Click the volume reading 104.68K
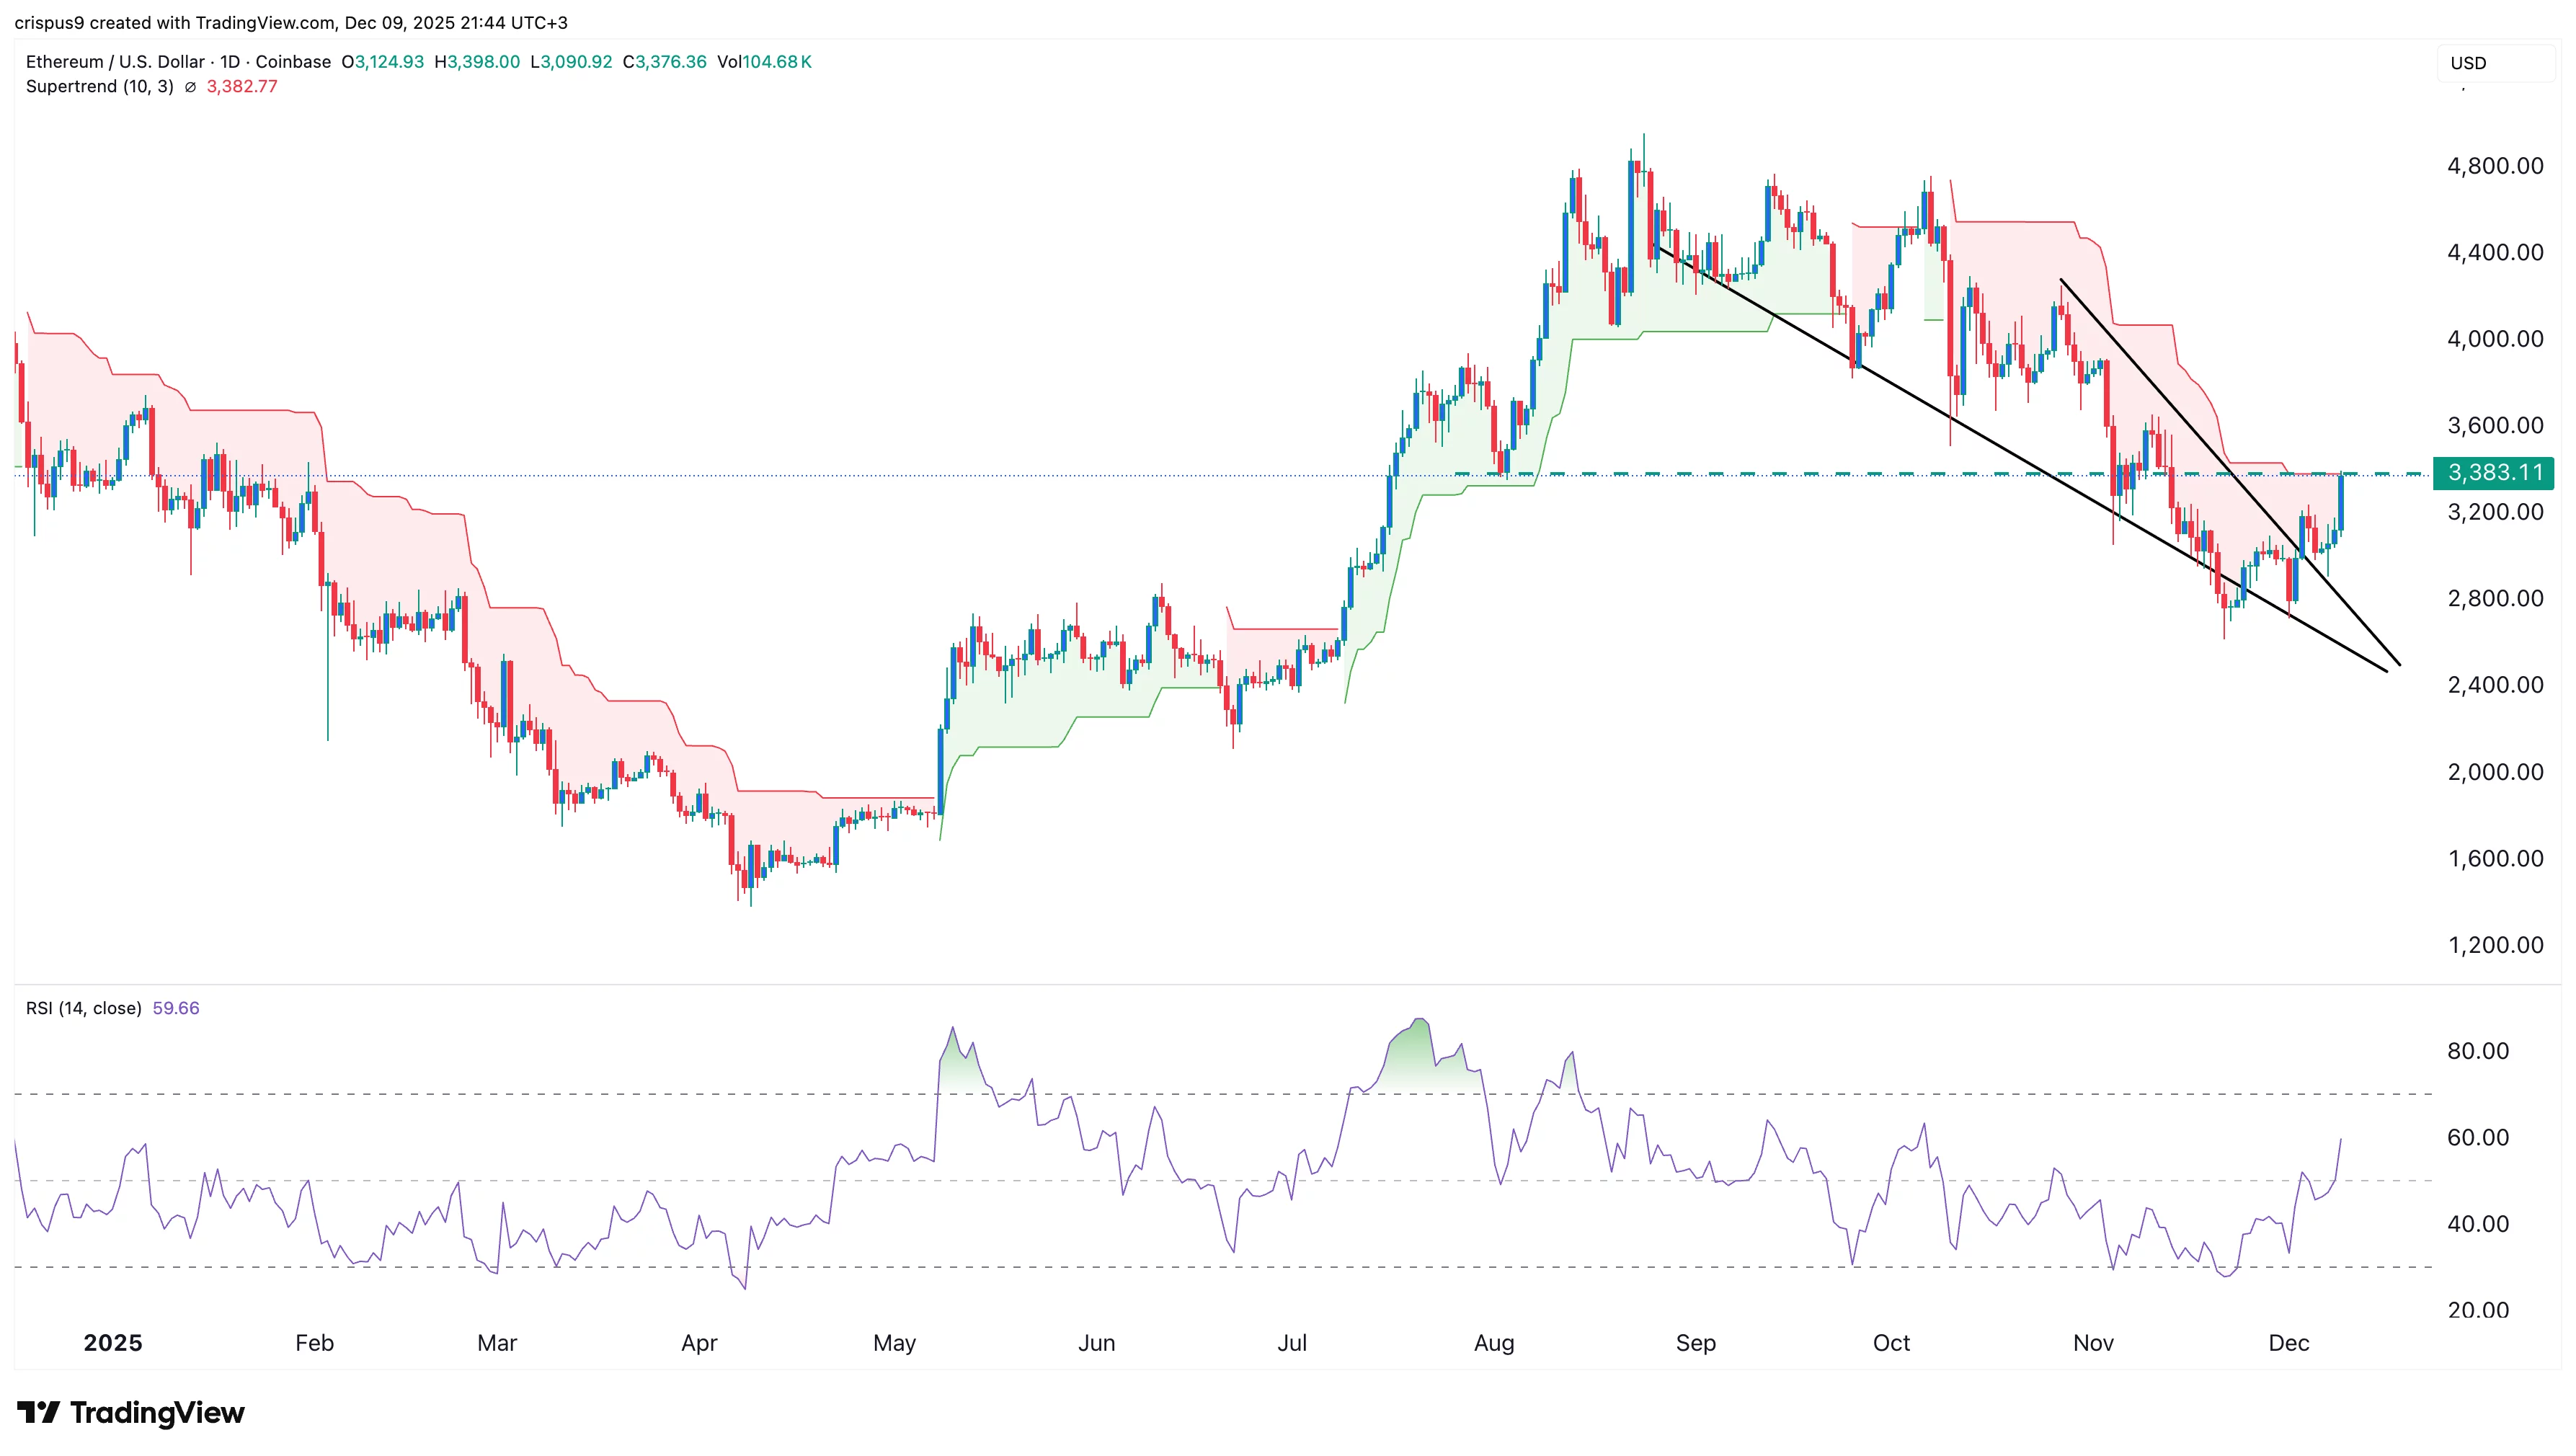The height and width of the screenshot is (1456, 2576). (778, 61)
